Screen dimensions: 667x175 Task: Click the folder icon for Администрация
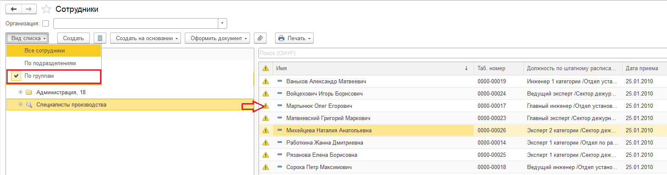click(x=29, y=92)
